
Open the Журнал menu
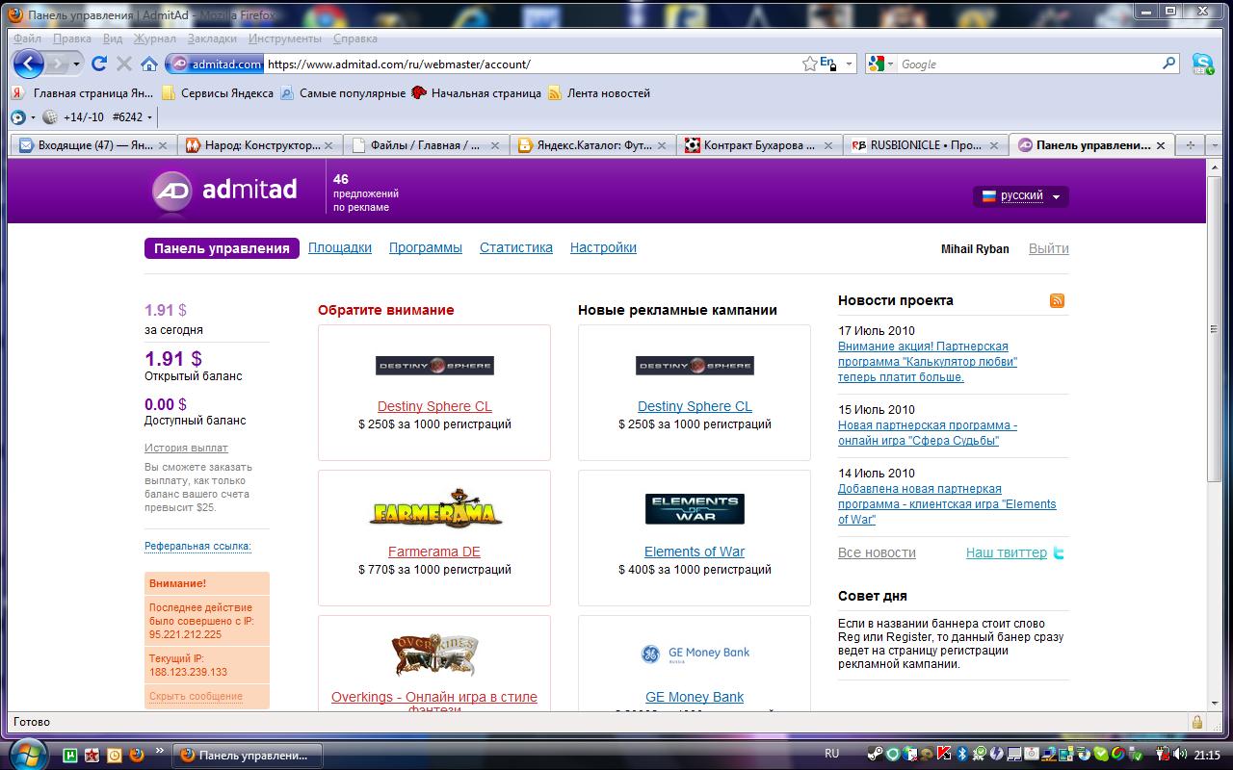pyautogui.click(x=155, y=38)
